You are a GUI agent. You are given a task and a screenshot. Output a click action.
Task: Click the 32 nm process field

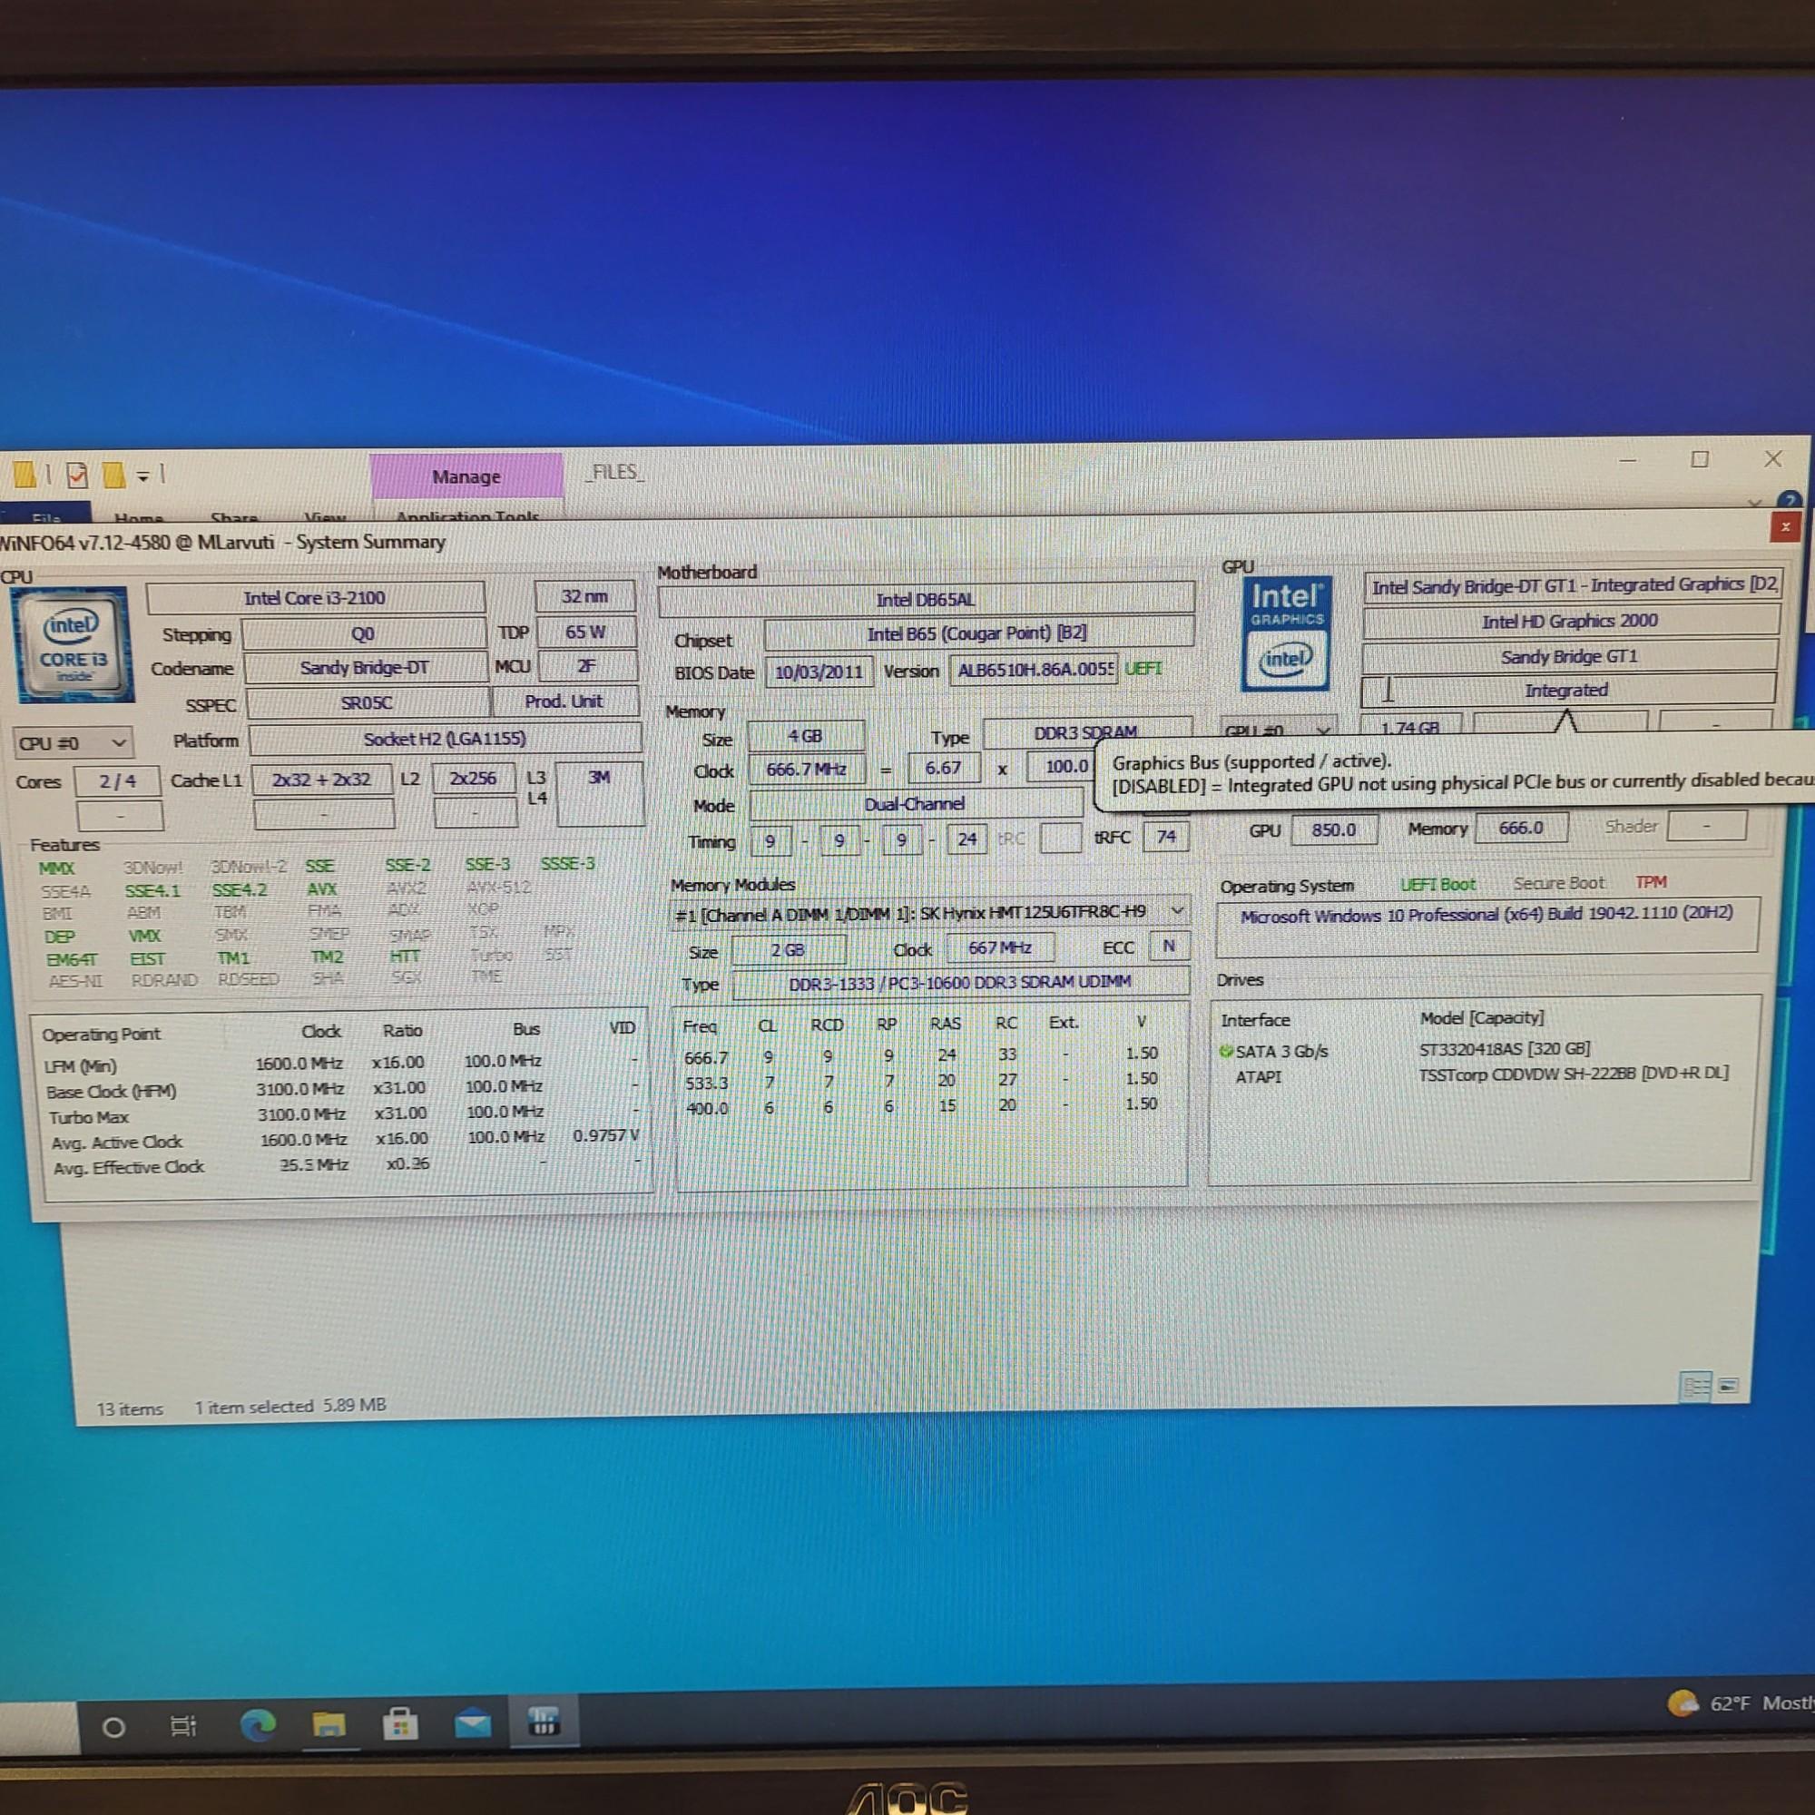tap(584, 596)
